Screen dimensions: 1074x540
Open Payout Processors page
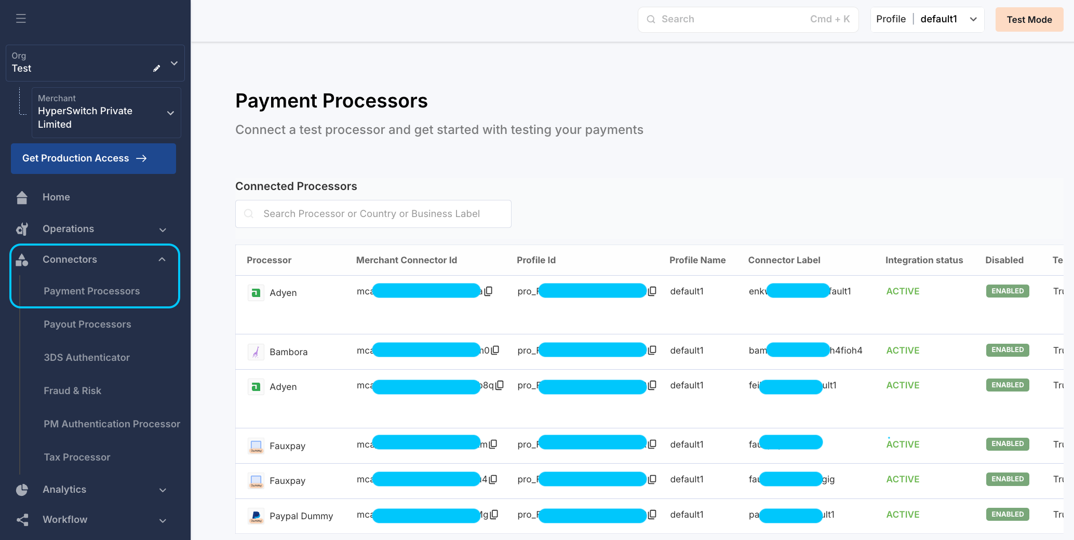tap(87, 325)
